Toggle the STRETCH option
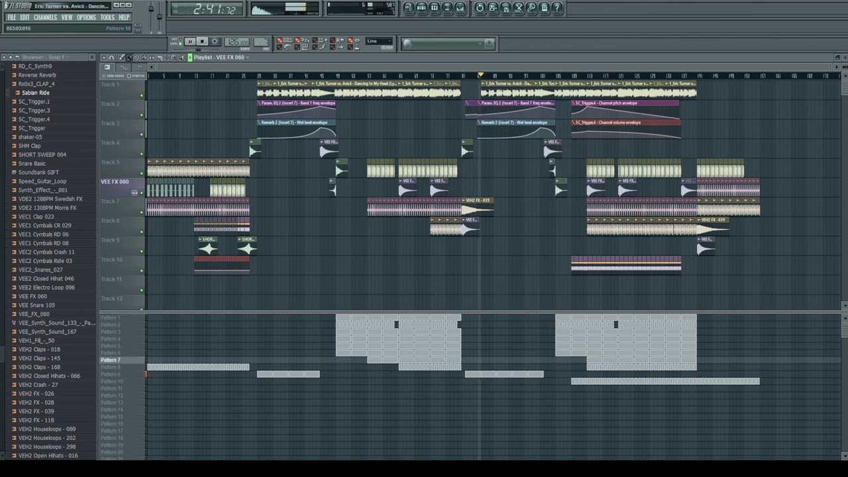The image size is (848, 477). [135, 76]
